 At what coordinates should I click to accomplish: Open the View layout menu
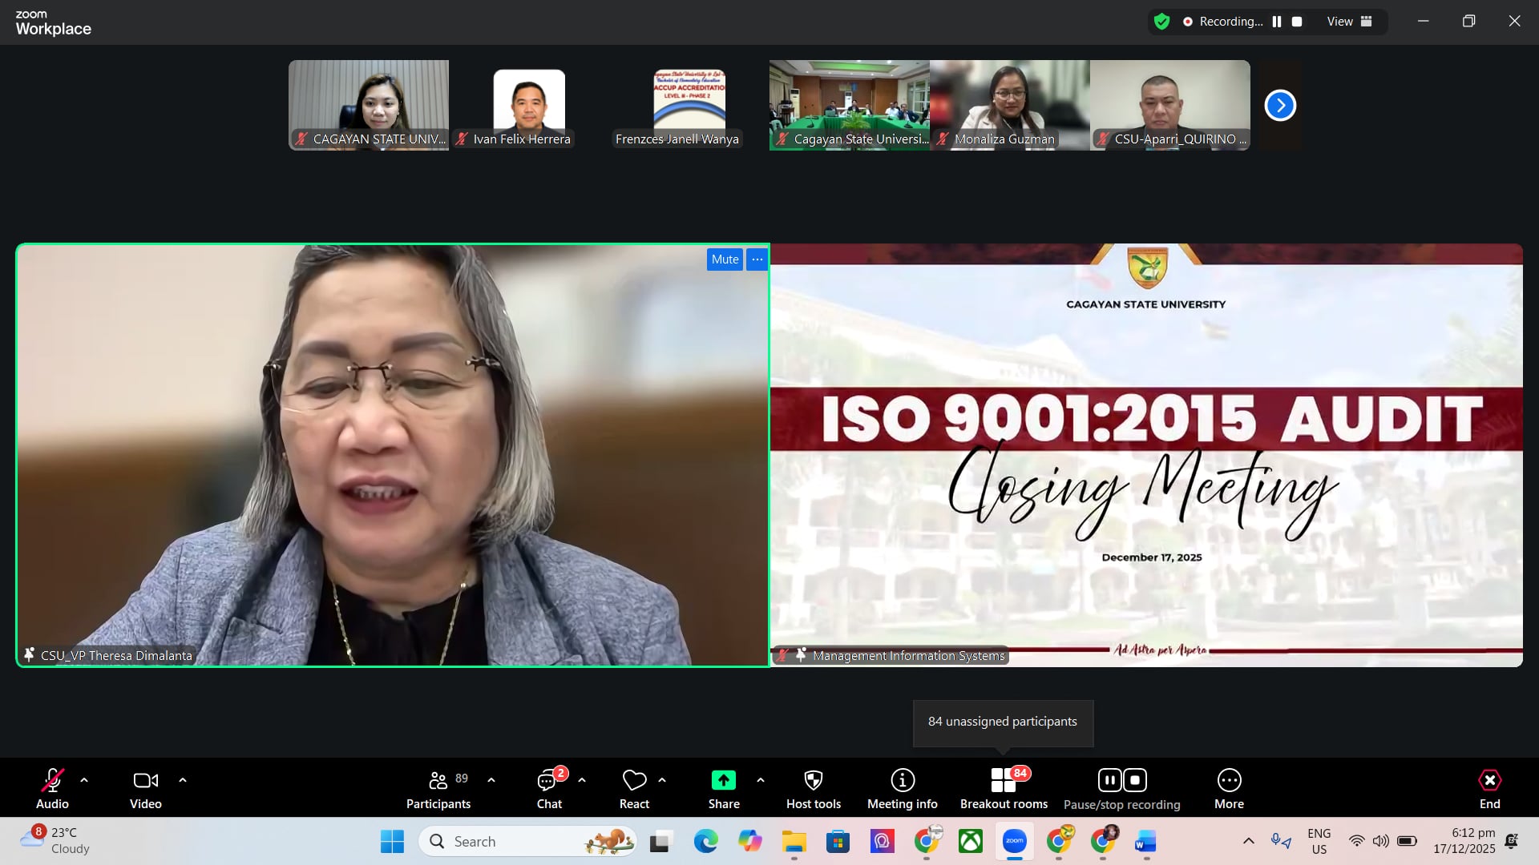click(1350, 22)
